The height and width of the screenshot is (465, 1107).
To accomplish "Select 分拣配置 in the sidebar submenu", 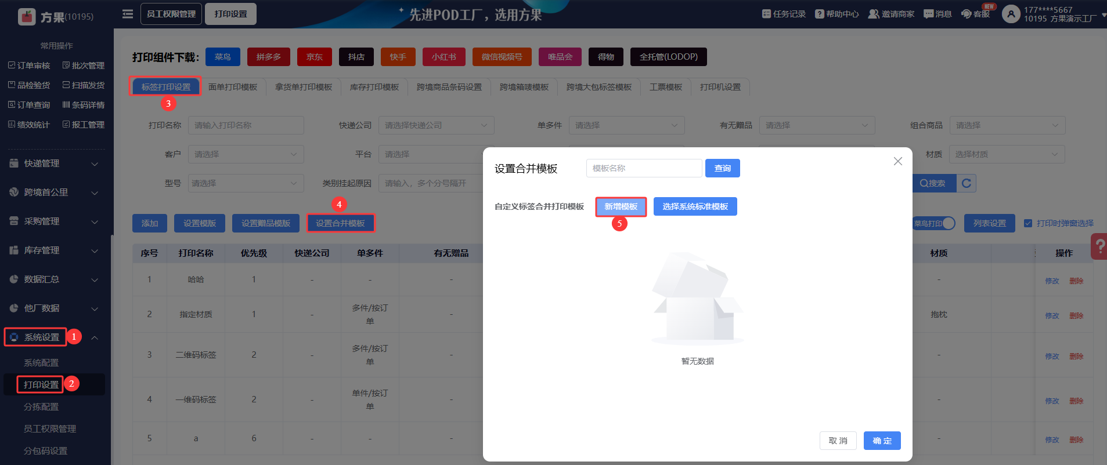I will (x=41, y=407).
